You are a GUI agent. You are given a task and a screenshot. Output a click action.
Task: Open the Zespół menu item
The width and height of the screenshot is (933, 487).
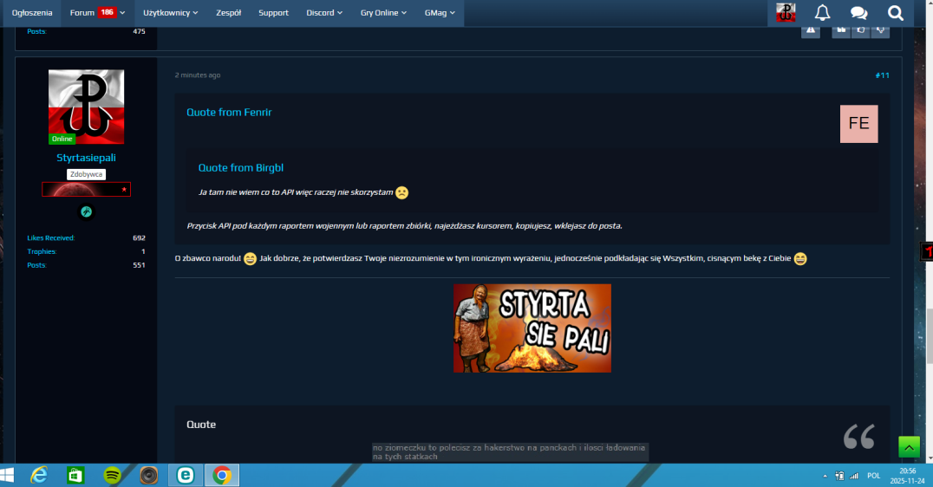point(229,12)
